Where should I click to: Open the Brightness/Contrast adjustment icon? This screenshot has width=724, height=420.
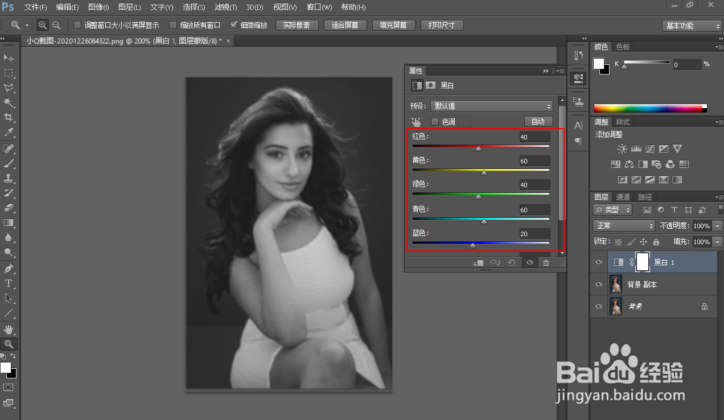622,149
